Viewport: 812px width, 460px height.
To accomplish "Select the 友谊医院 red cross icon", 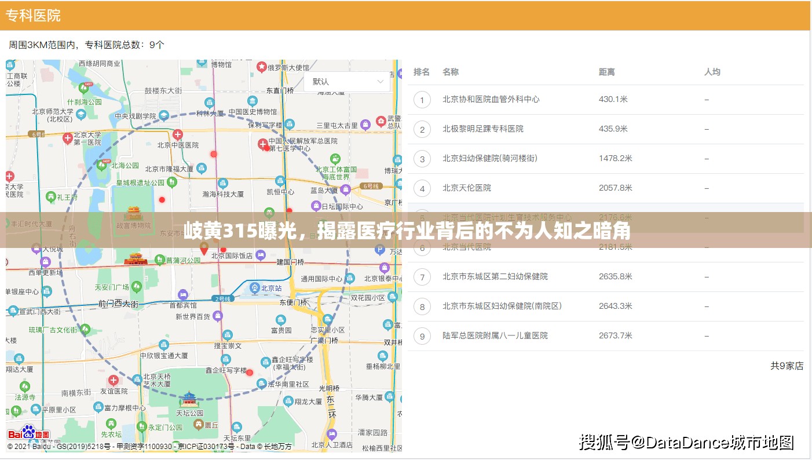I will [114, 381].
